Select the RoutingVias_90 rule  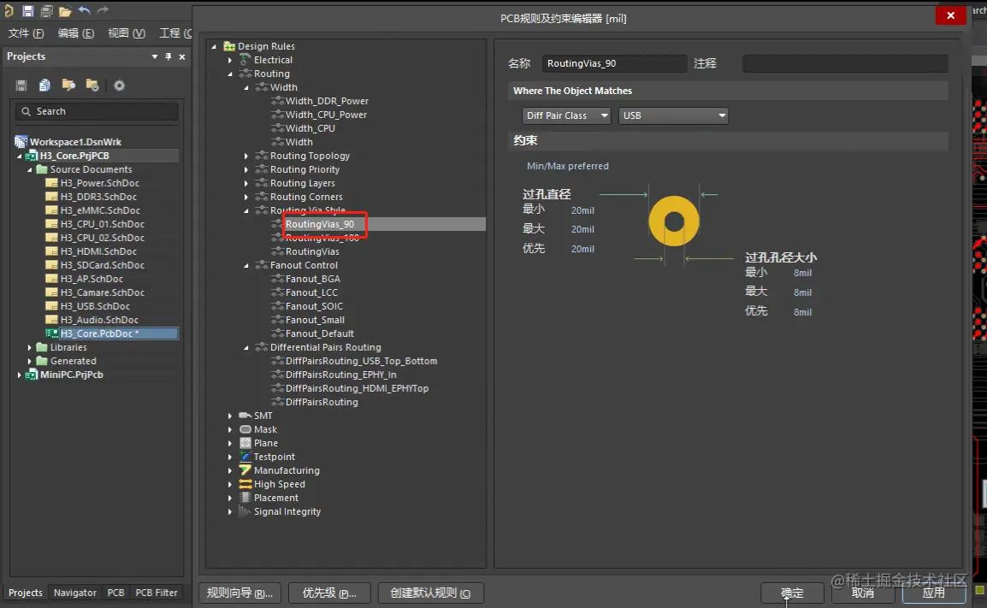pyautogui.click(x=320, y=224)
